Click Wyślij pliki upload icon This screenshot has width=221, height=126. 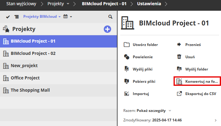(127, 69)
